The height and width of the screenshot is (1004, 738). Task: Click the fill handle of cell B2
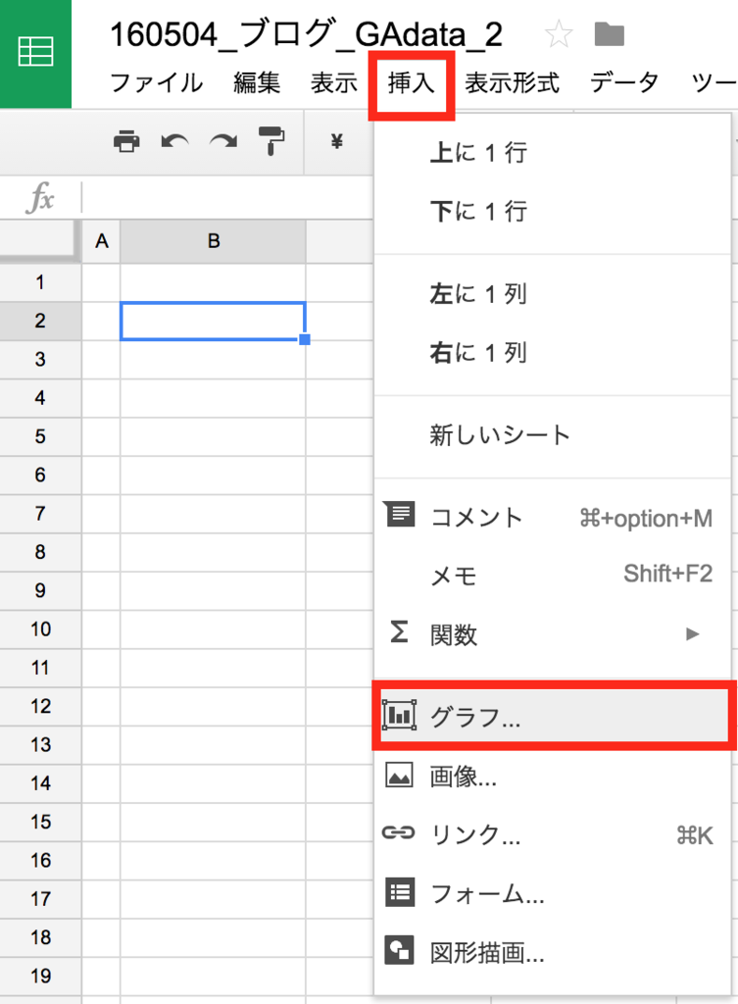(x=305, y=339)
